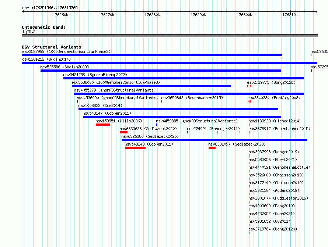Click the 176300k ruler tick label
Image resolution: width=328 pixels, height=247 pixels.
(244, 15)
